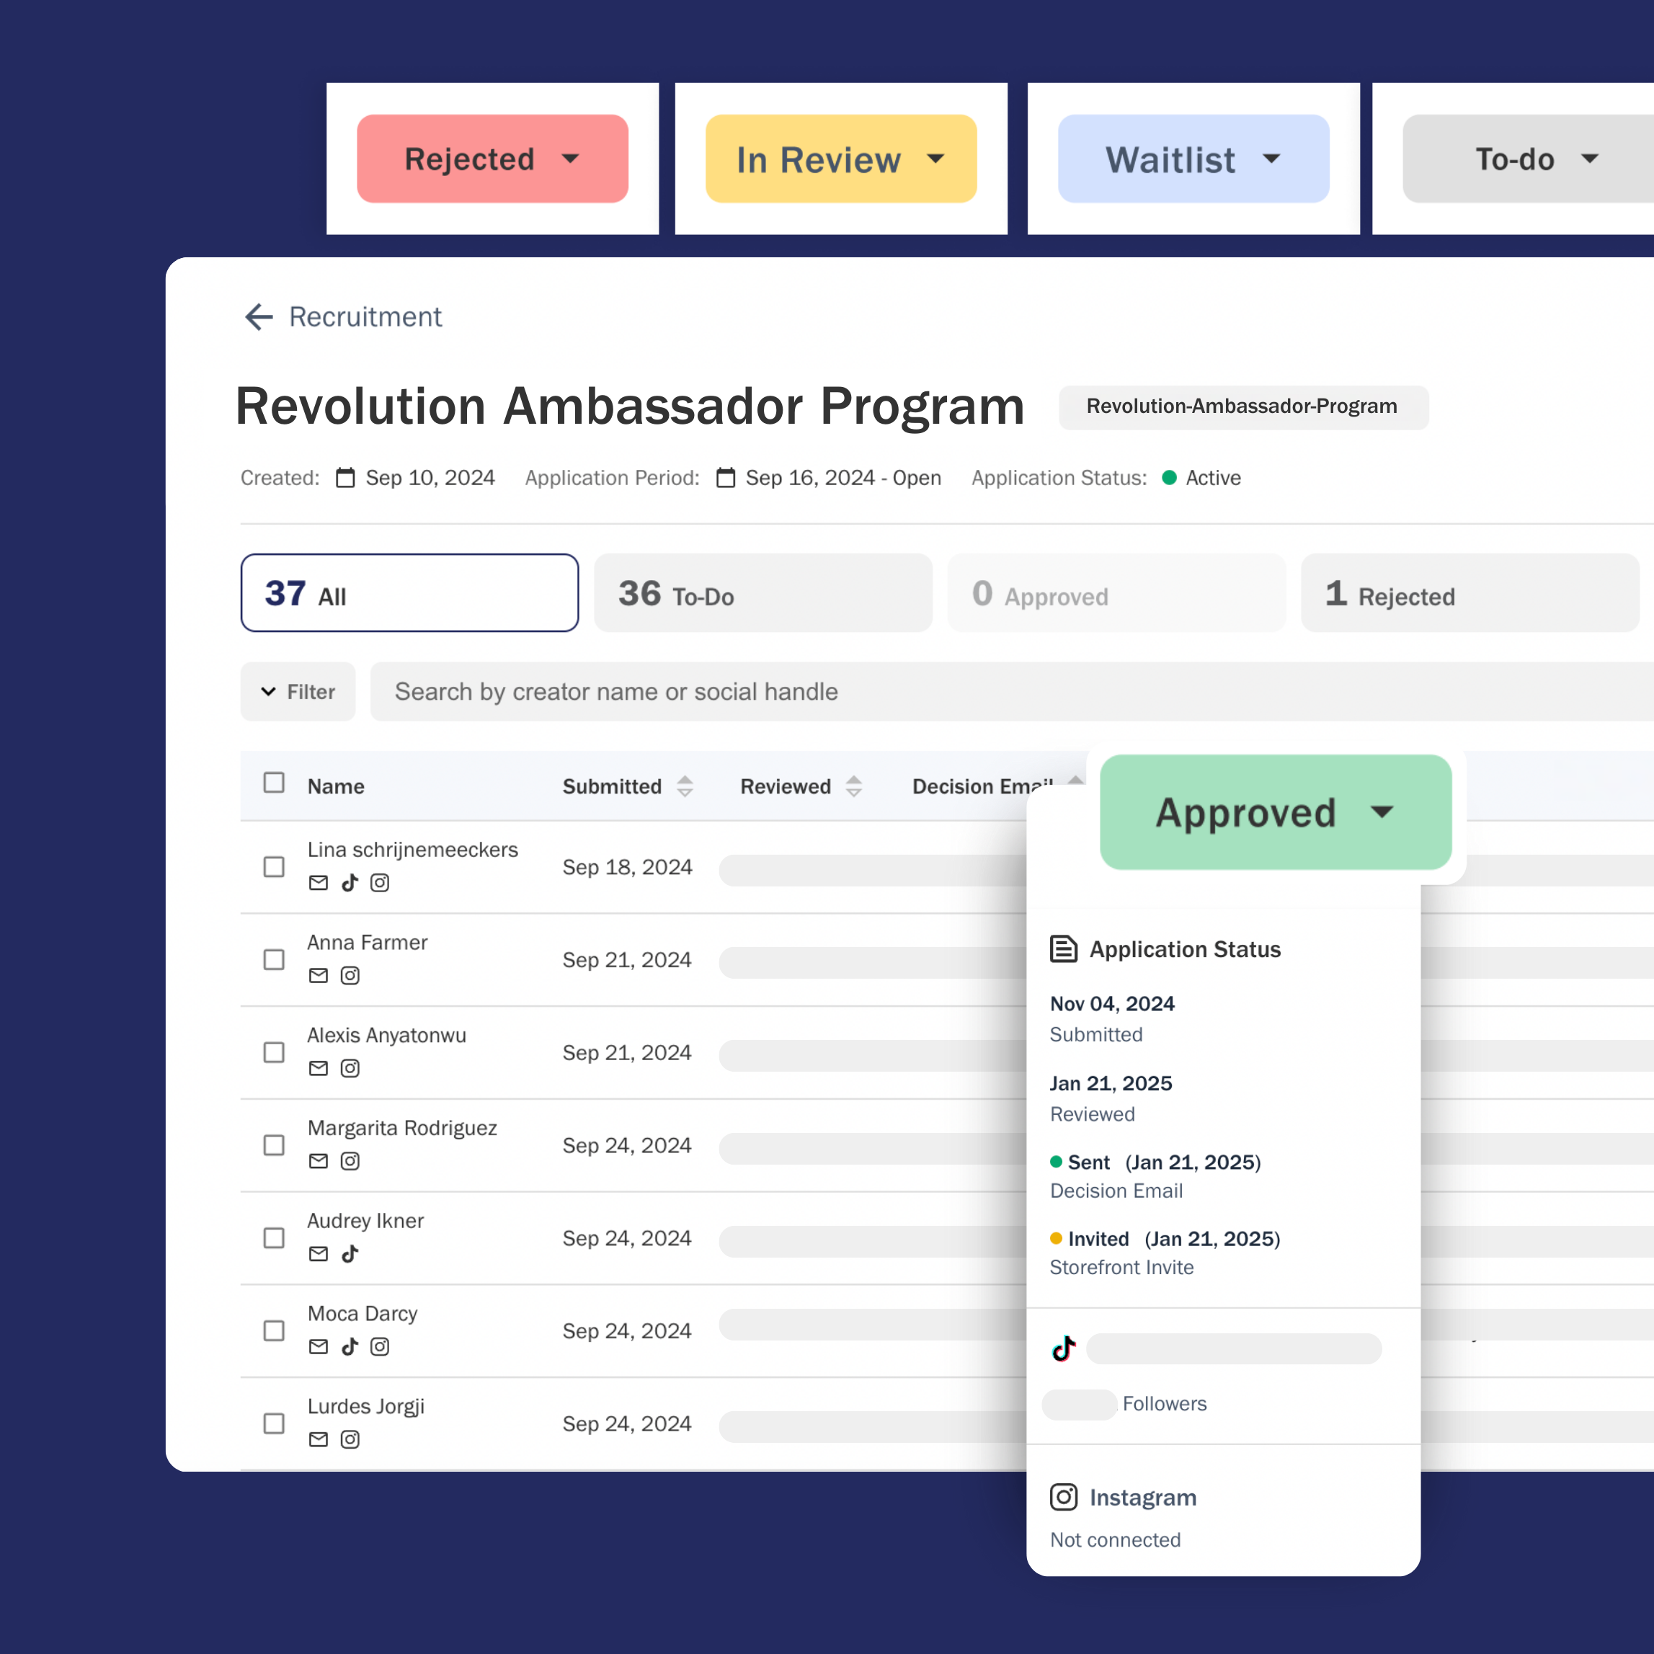Viewport: 1654px width, 1654px height.
Task: Check the box for Margarita Rodriguez
Action: 274,1144
